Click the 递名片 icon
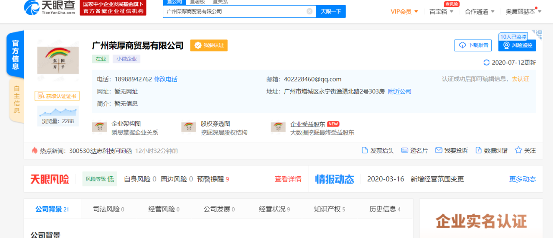Image resolution: width=553 pixels, height=238 pixels. (404, 150)
